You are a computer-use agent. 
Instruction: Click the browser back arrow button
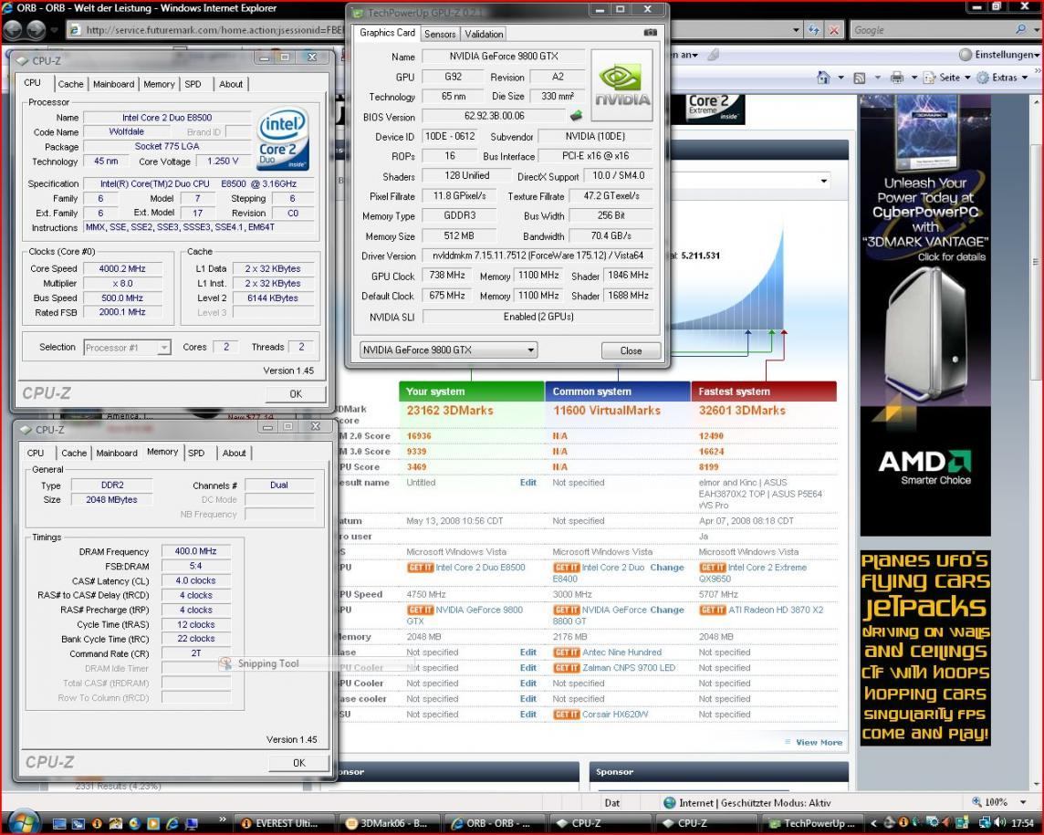(x=14, y=30)
